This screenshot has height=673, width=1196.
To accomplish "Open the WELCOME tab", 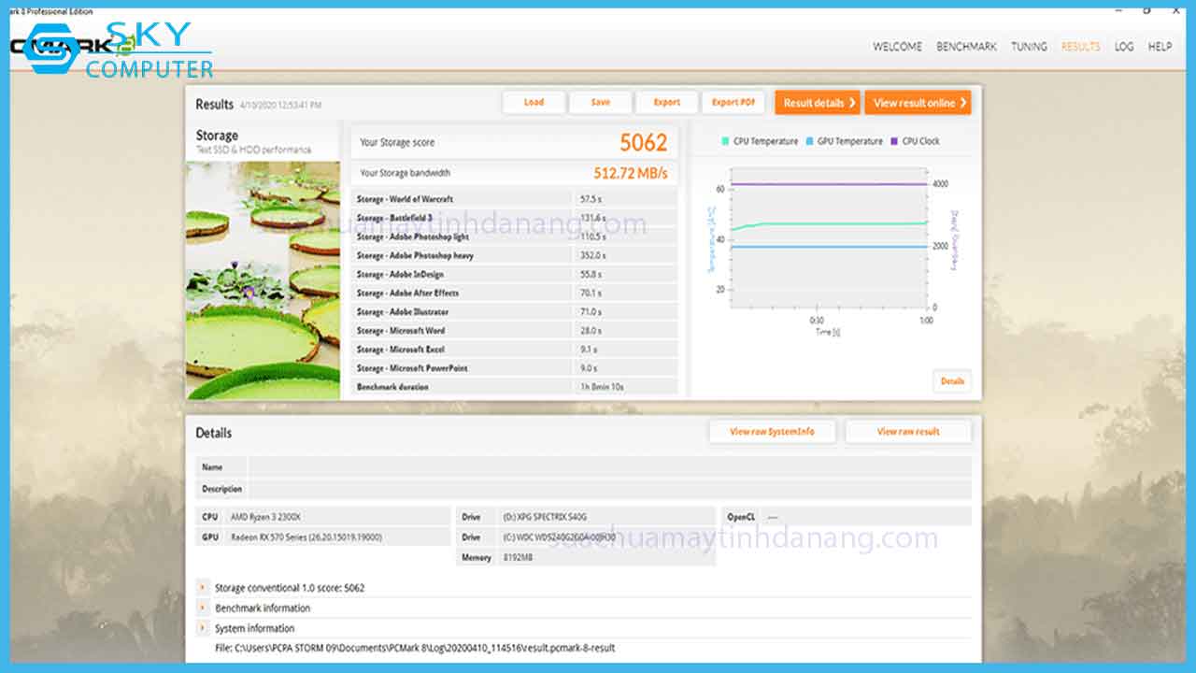I will (897, 47).
